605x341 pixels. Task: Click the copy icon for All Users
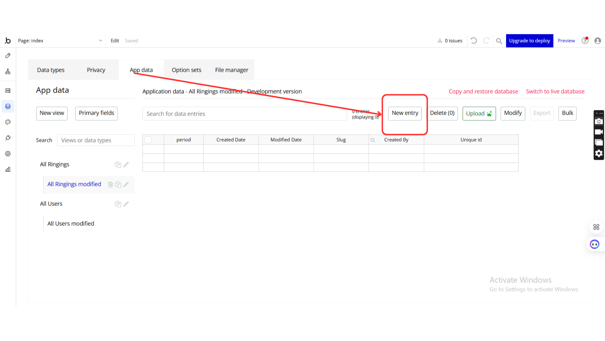pos(118,204)
